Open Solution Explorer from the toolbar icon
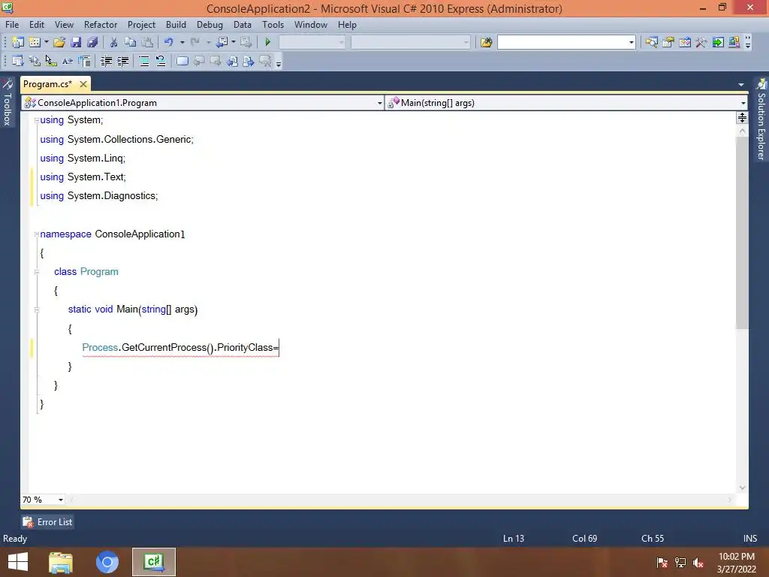The height and width of the screenshot is (577, 769). click(651, 42)
